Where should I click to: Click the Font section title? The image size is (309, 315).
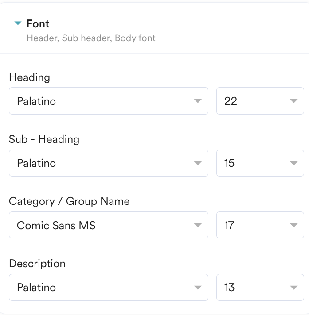tap(38, 24)
